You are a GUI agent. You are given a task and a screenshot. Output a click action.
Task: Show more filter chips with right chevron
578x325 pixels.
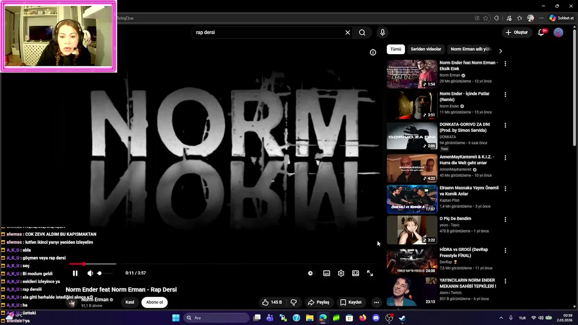click(500, 51)
